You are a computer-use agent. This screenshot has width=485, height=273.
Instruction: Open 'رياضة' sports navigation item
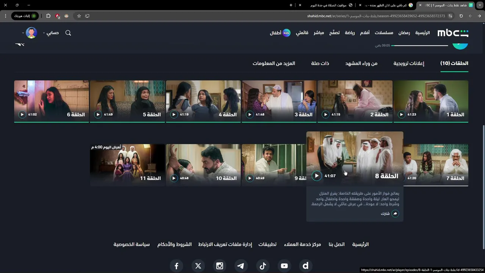click(x=350, y=33)
